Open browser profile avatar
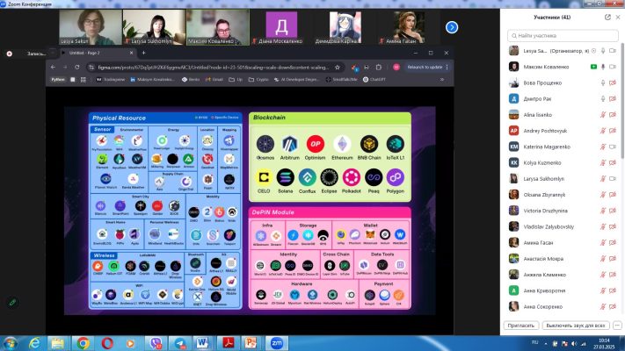Viewport: 625px width, 351px height. [x=396, y=68]
